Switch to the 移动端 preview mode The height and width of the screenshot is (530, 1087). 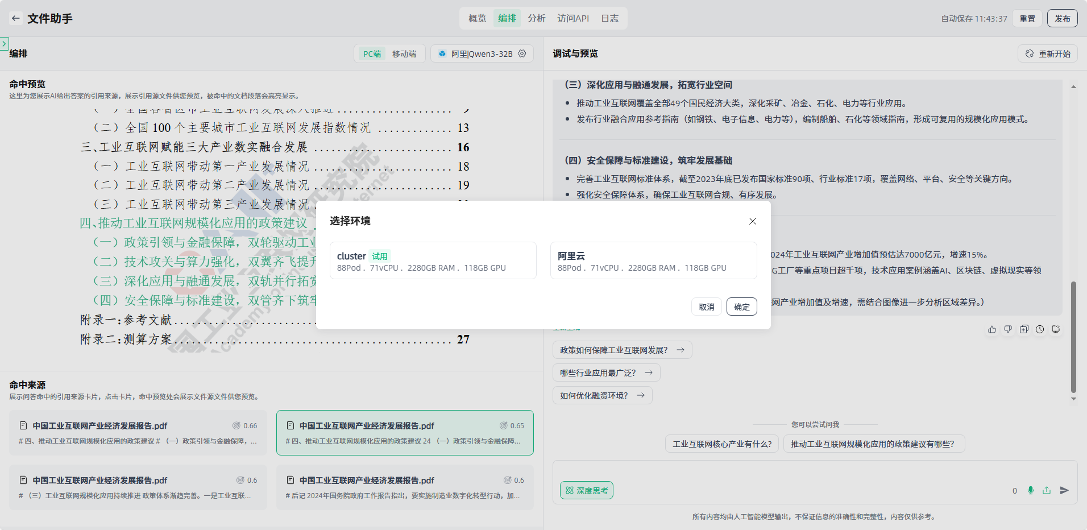(404, 53)
